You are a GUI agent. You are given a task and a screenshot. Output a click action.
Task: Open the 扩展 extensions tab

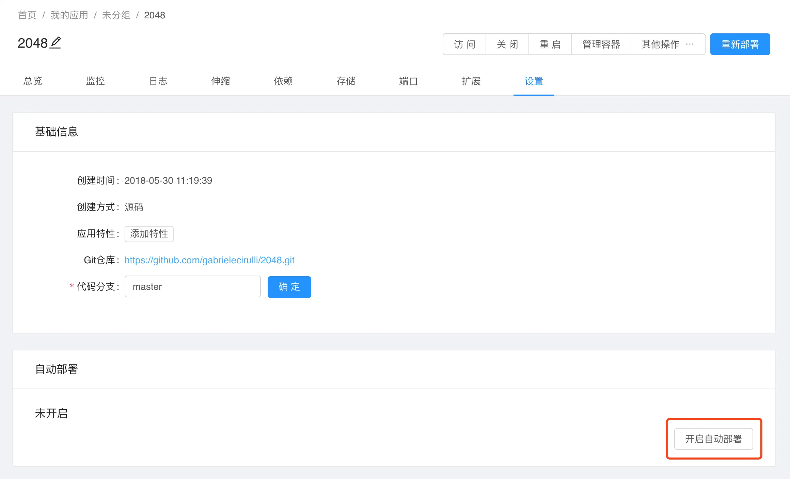coord(471,81)
